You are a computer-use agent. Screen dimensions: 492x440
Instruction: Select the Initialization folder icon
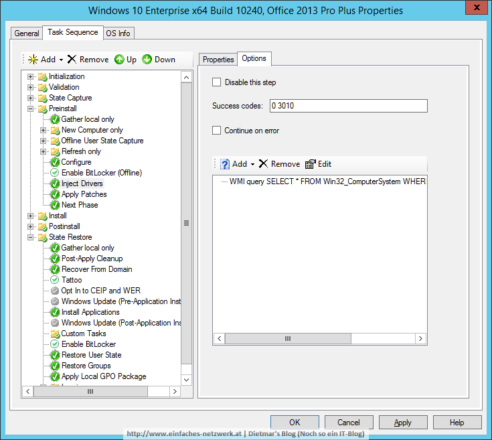[x=43, y=76]
